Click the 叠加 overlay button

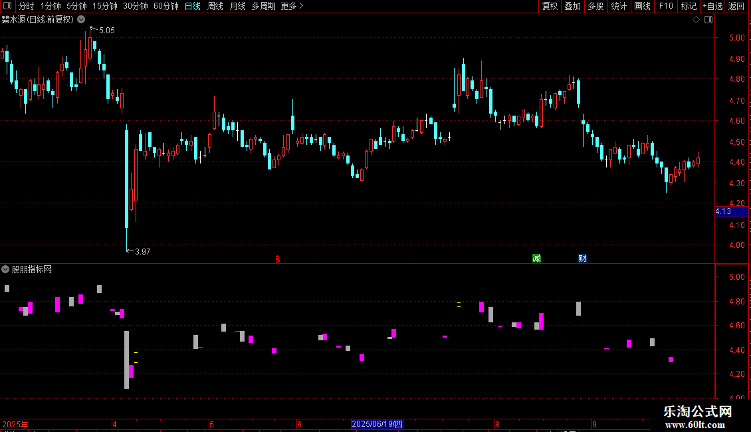coord(572,6)
